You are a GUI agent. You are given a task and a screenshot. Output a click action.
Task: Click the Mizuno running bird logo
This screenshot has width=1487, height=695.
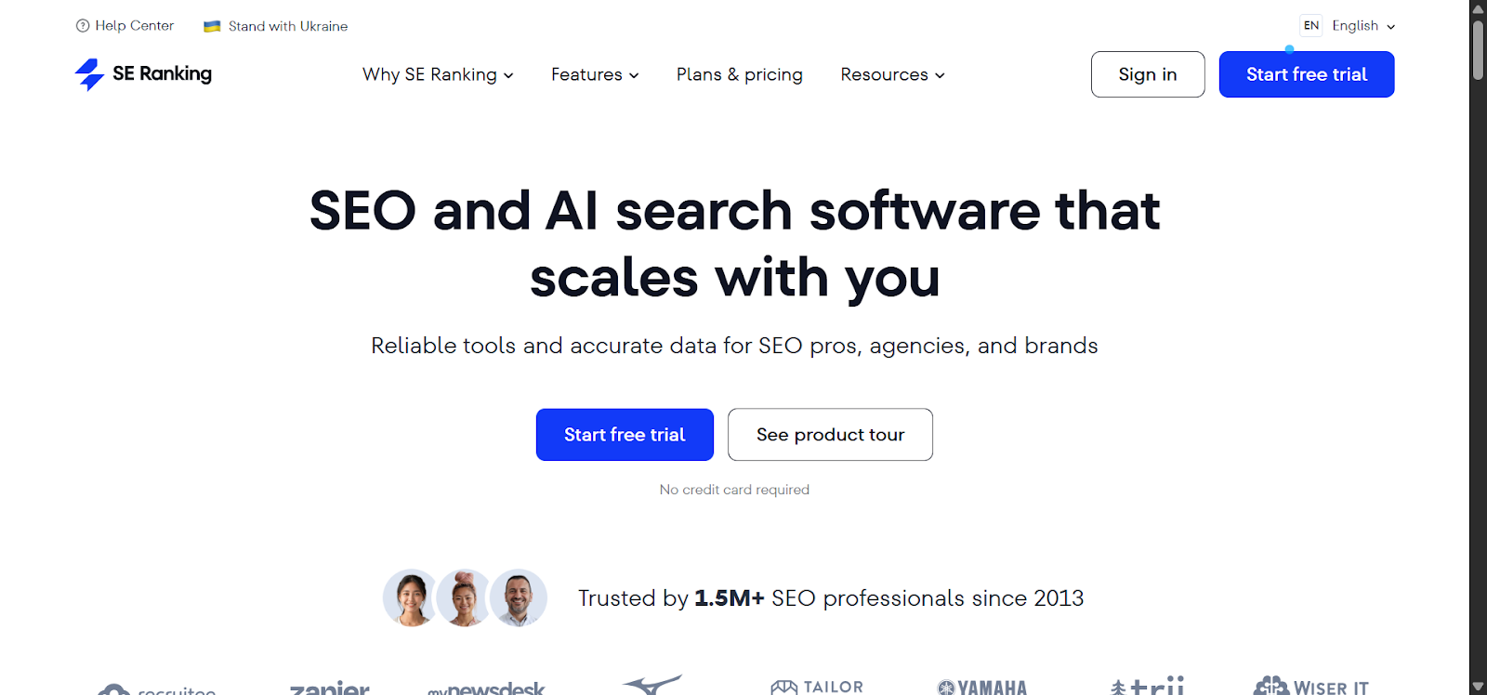653,683
